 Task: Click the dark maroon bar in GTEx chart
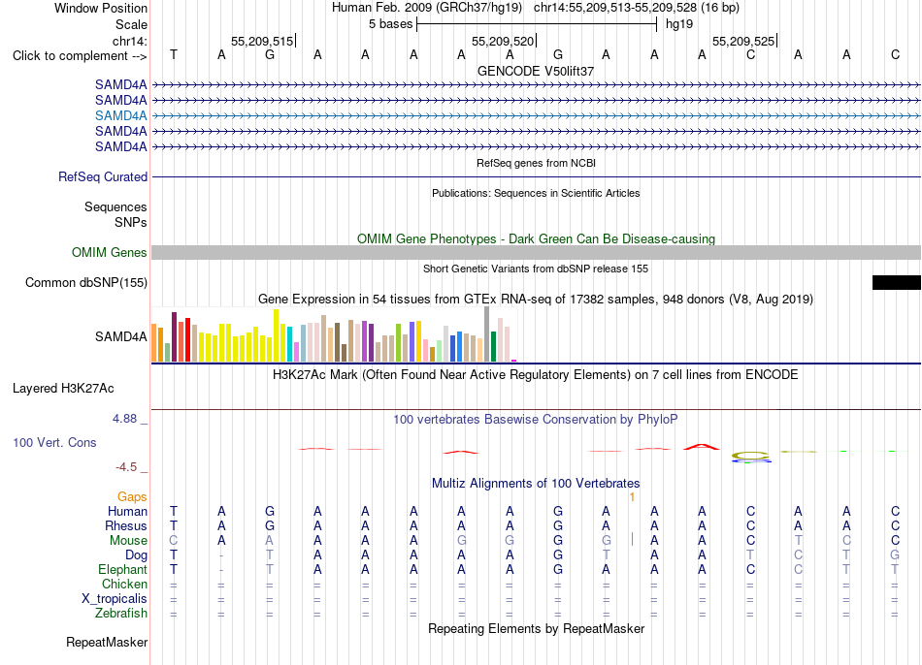tap(174, 337)
